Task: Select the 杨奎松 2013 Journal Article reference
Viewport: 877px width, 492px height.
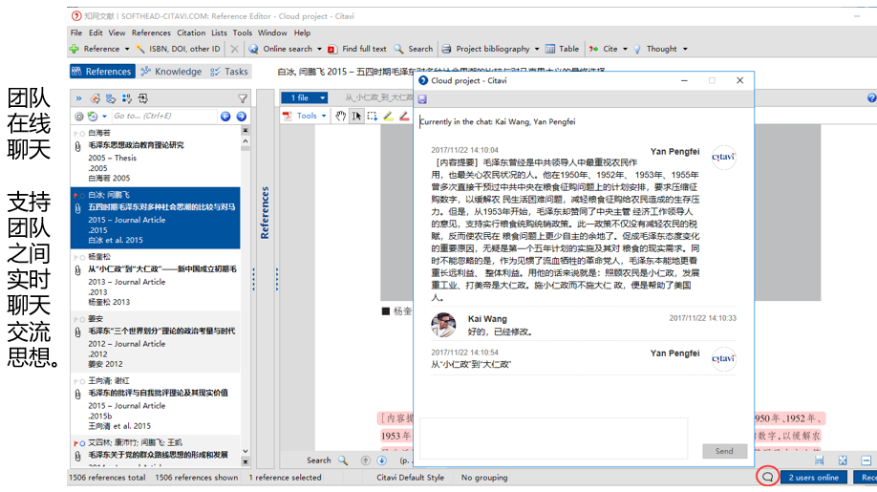Action: coord(156,280)
